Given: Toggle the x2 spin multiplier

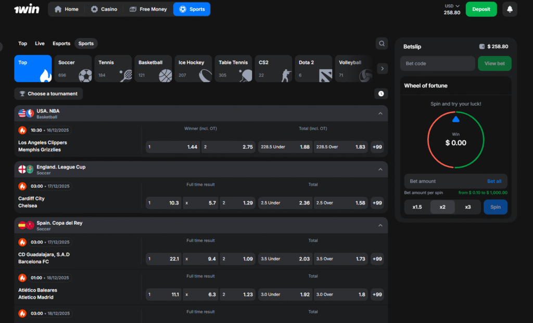Looking at the screenshot, I should [442, 207].
